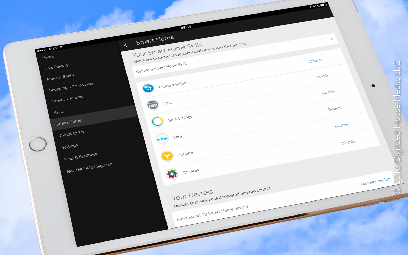Open Now Playing in the sidebar
Image resolution: width=408 pixels, height=255 pixels.
56,67
